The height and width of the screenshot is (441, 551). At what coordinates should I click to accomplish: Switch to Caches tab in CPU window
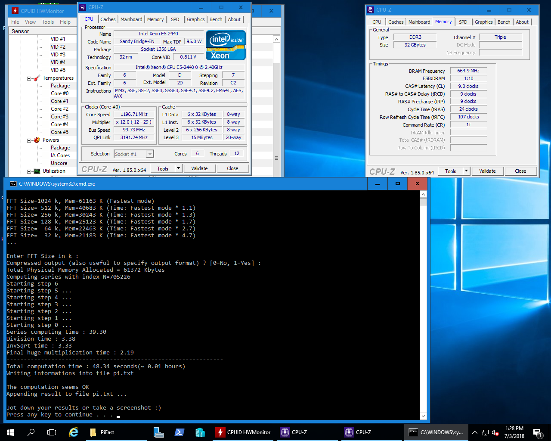(108, 19)
